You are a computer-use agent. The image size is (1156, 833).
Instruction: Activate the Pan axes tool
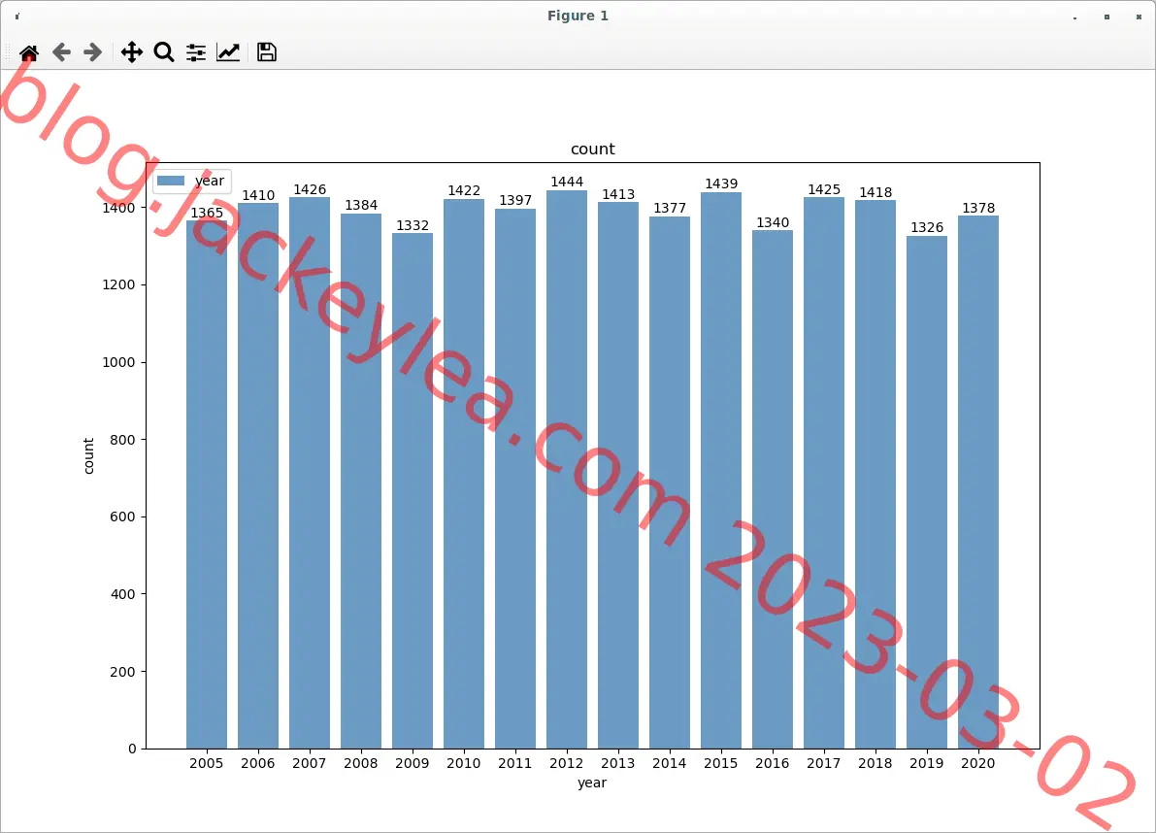pos(132,52)
